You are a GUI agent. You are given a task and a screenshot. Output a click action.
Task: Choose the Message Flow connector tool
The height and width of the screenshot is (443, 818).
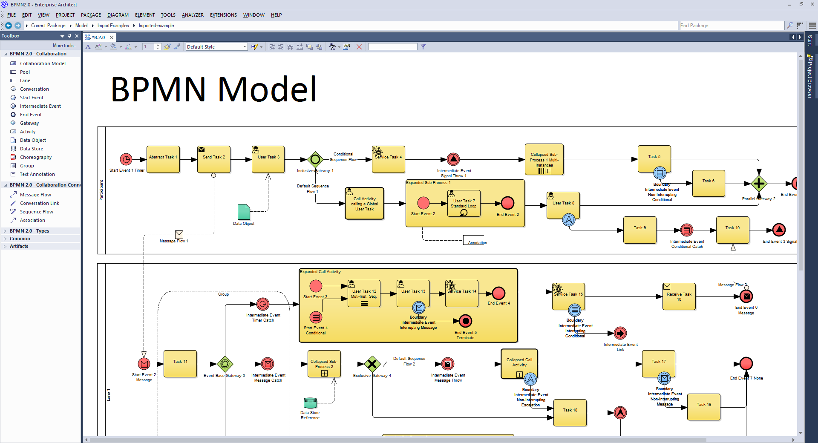tap(35, 195)
